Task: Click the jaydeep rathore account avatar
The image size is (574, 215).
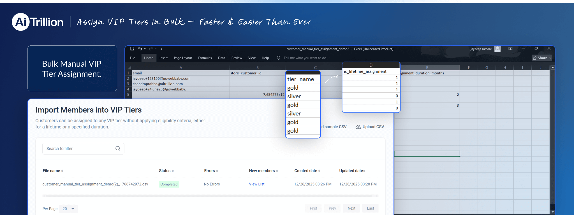Action: [x=497, y=49]
